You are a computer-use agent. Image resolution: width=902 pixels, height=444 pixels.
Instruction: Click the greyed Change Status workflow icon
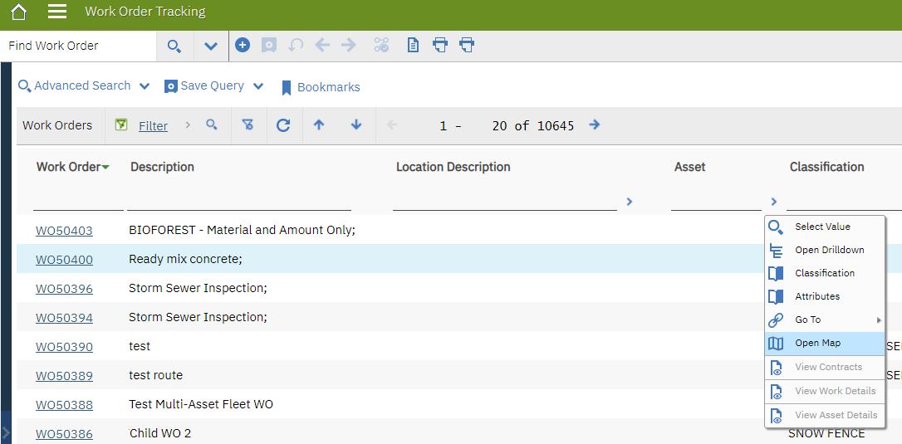[x=381, y=45]
